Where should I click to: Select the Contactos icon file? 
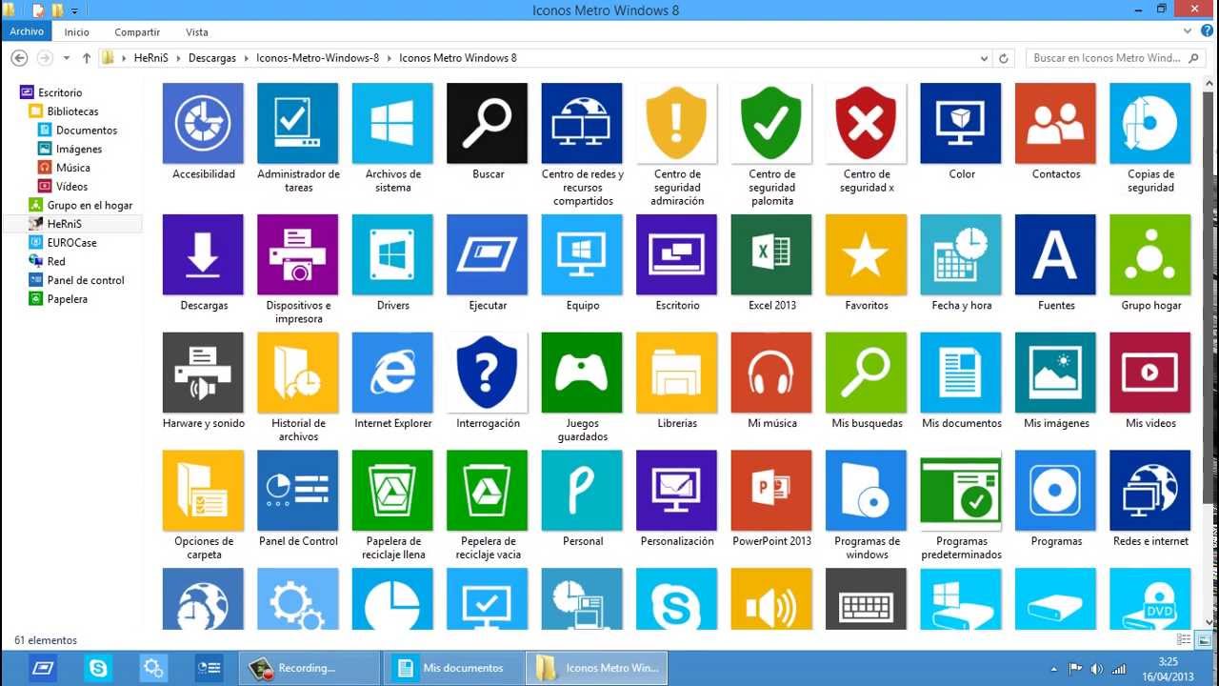click(x=1056, y=124)
